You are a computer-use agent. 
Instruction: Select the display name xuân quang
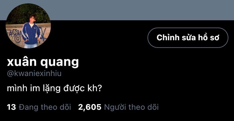[43, 62]
